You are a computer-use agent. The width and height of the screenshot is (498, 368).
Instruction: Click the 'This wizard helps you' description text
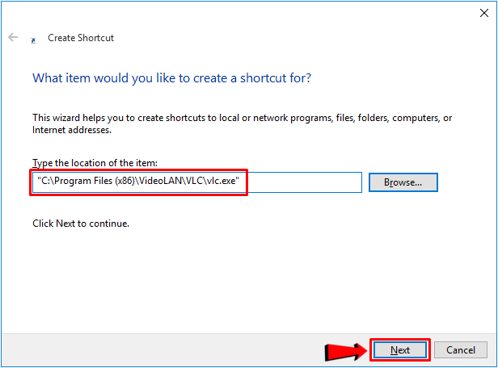coord(242,124)
